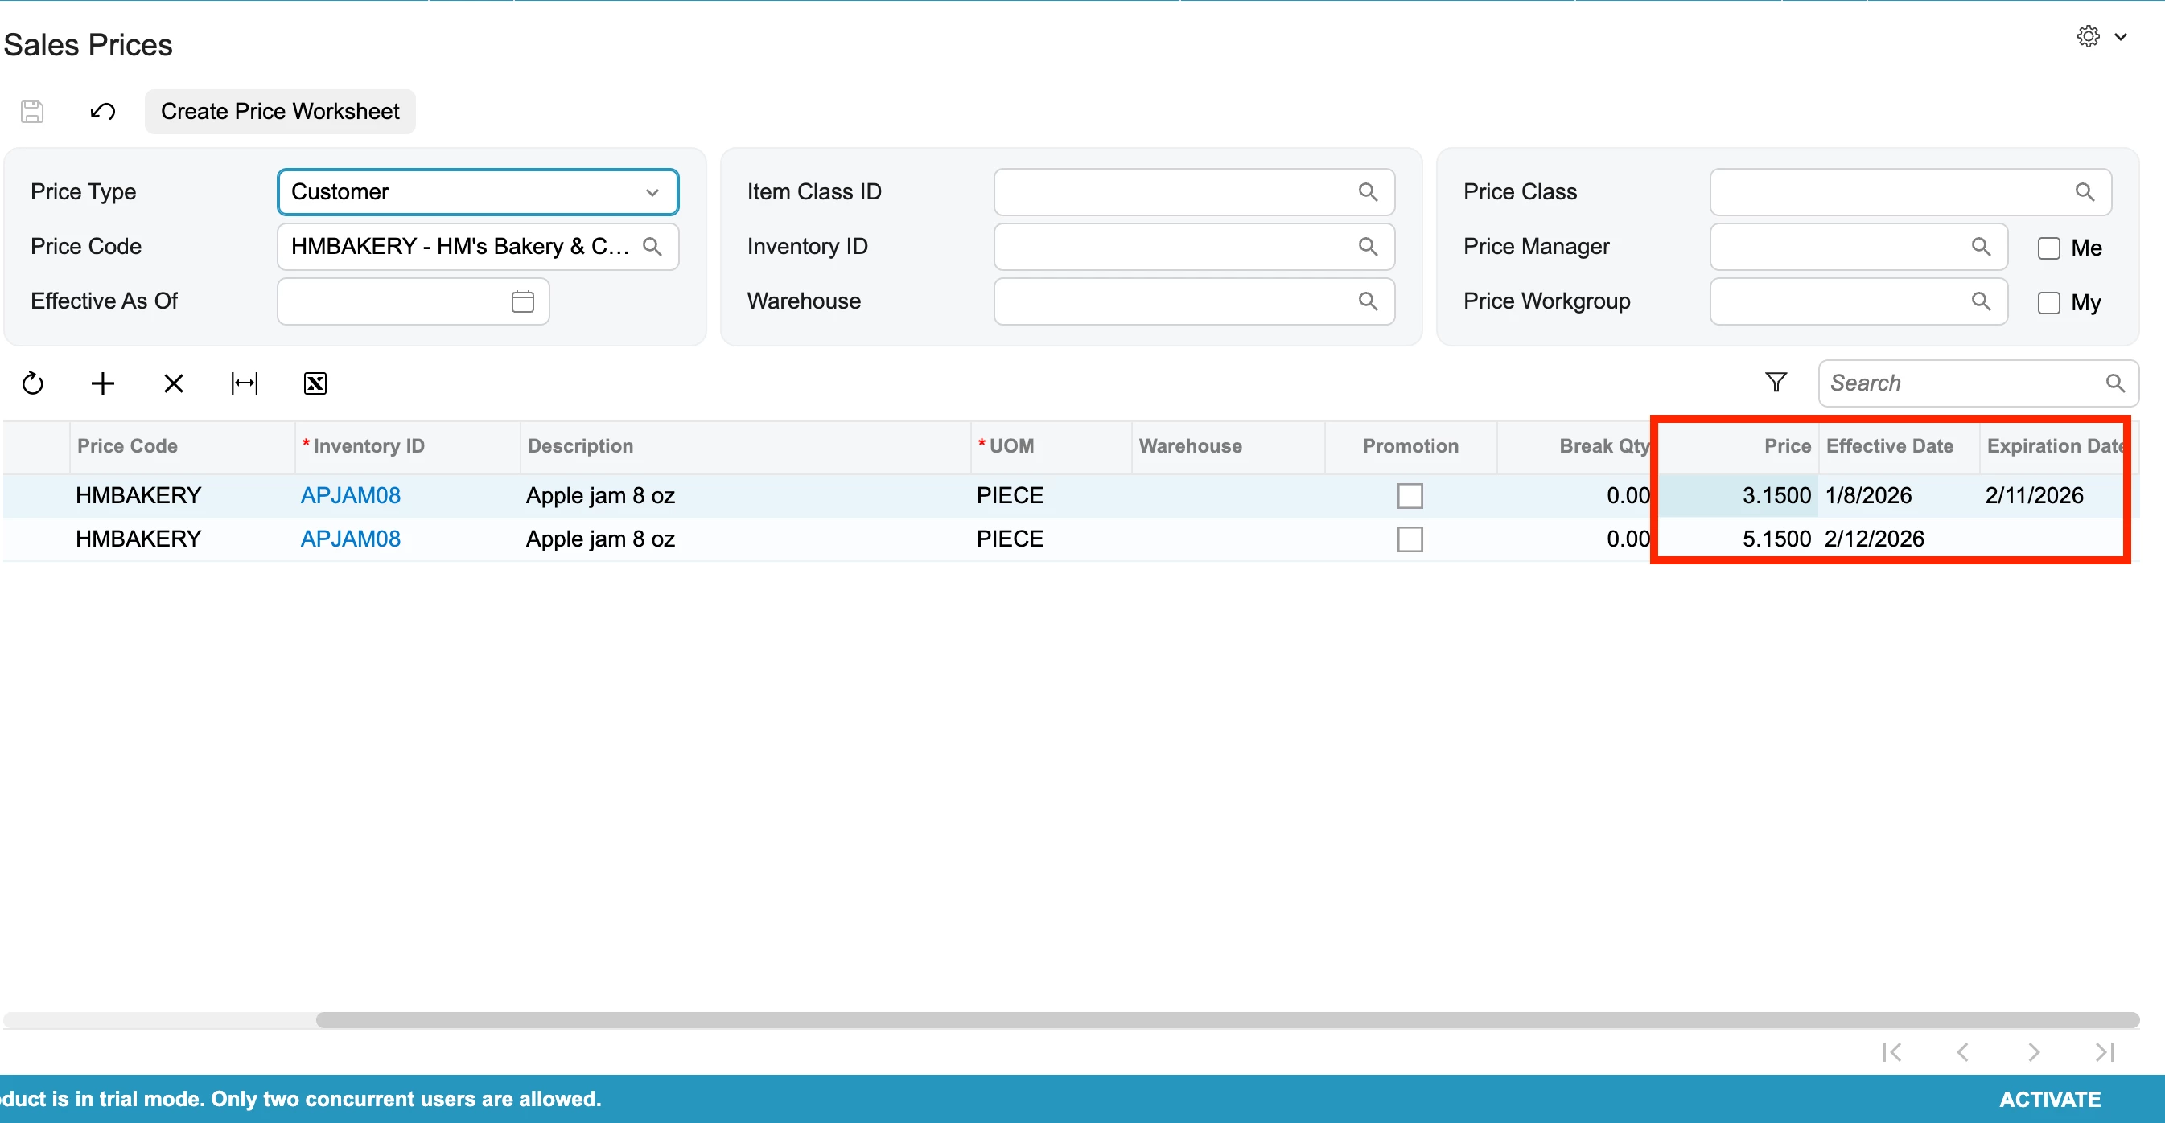Refresh the price grid
Image resolution: width=2165 pixels, height=1123 pixels.
[x=33, y=384]
